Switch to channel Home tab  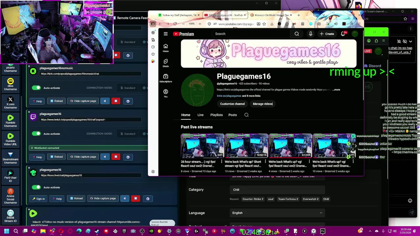(186, 115)
